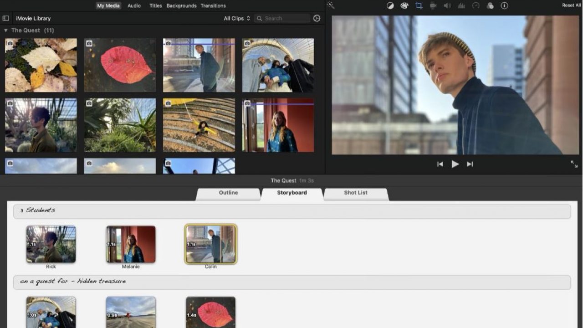Select the 1.4s red leaf storyboard clip

(x=211, y=313)
